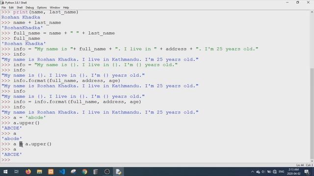Click the 'Col: 3' status bar entry
This screenshot has height=176, width=314.
click(309, 165)
